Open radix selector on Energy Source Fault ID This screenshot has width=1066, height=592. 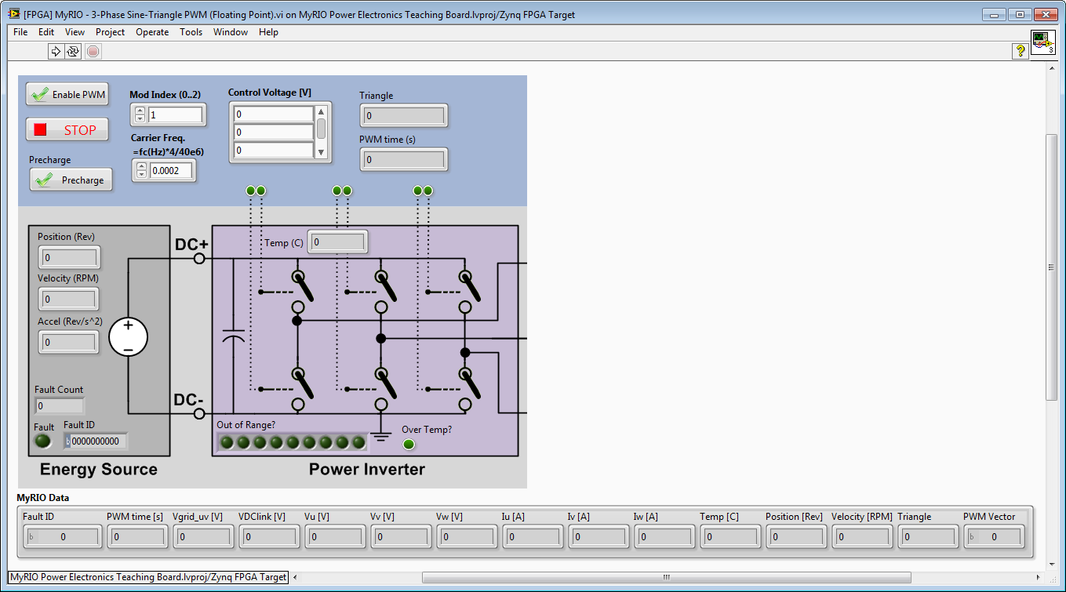(67, 441)
